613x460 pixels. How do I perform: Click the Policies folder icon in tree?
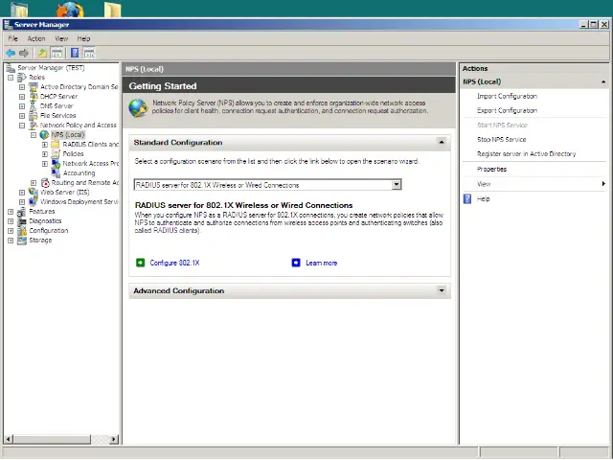click(56, 153)
